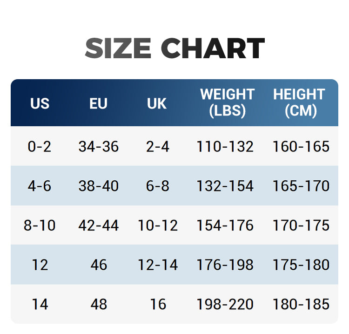
Task: Select US size 4-6 cell
Action: [x=40, y=186]
